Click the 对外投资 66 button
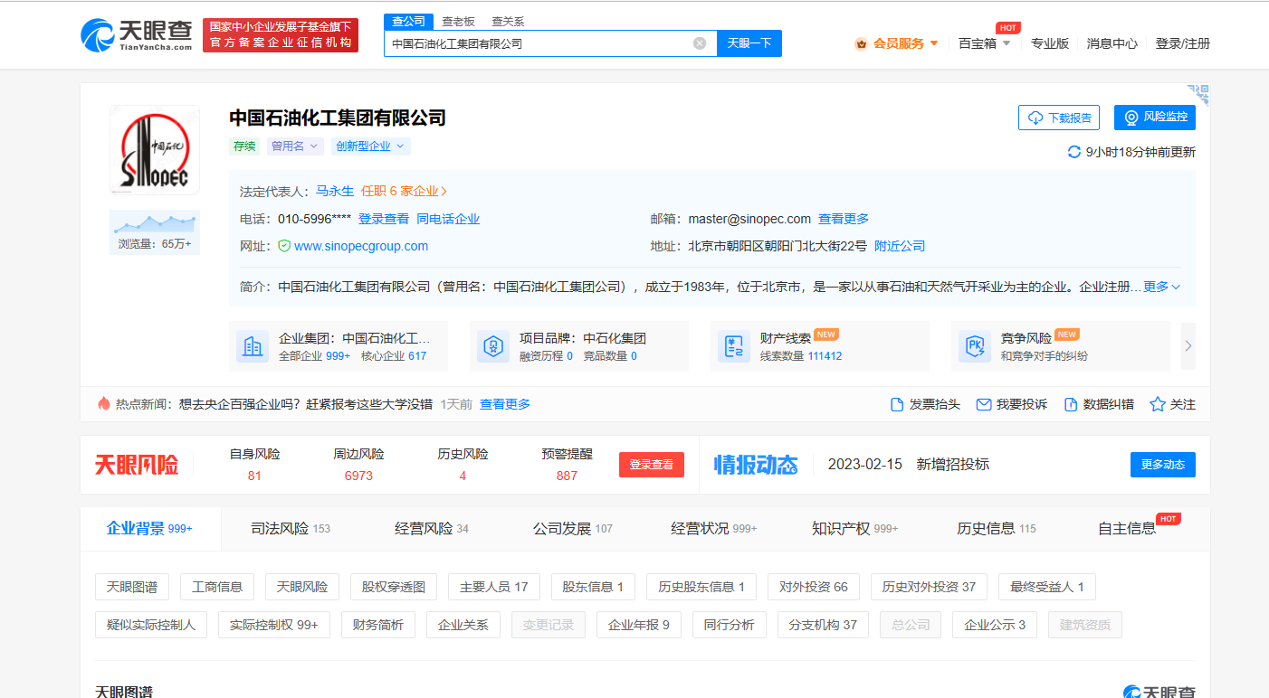Screen dimensions: 1269x698 [x=814, y=587]
